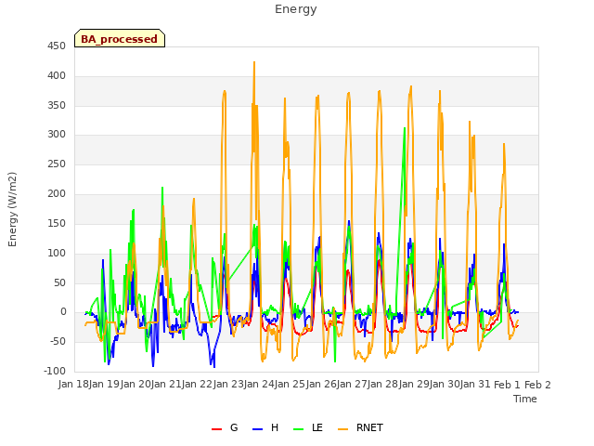Click the Time x-axis title
Viewport: 594px width, 446px height.
point(525,399)
